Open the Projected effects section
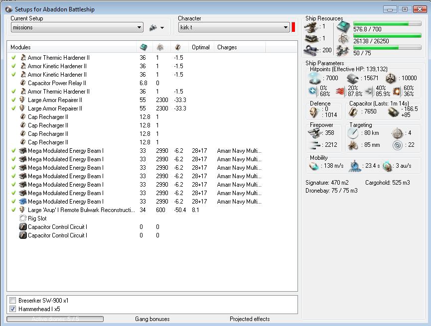Image resolution: width=431 pixels, height=326 pixels. [x=250, y=319]
